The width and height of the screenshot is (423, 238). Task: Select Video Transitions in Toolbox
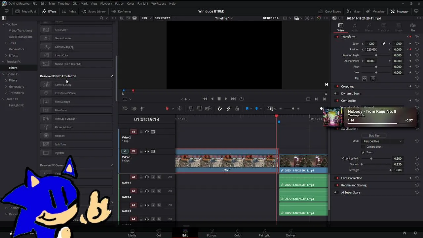pyautogui.click(x=20, y=30)
